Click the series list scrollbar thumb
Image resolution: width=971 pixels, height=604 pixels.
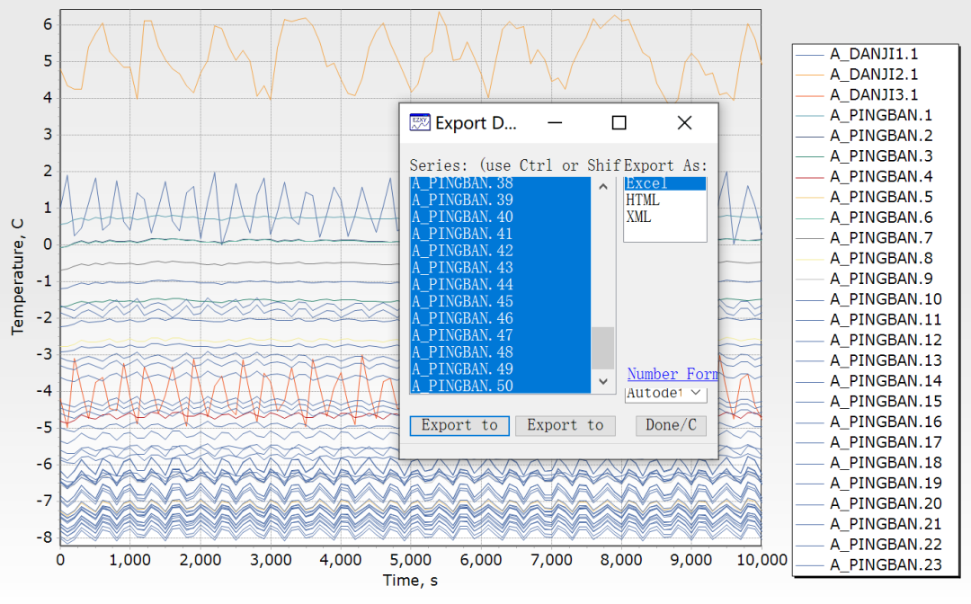point(603,348)
